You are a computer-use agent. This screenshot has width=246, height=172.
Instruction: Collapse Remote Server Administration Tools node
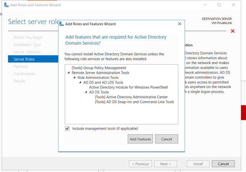[68, 73]
